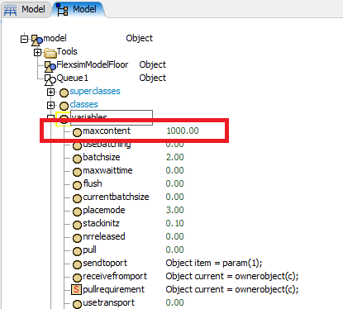Screen dimensions: 343x309
Task: Click the usetransport value 0.00
Action: click(x=174, y=302)
